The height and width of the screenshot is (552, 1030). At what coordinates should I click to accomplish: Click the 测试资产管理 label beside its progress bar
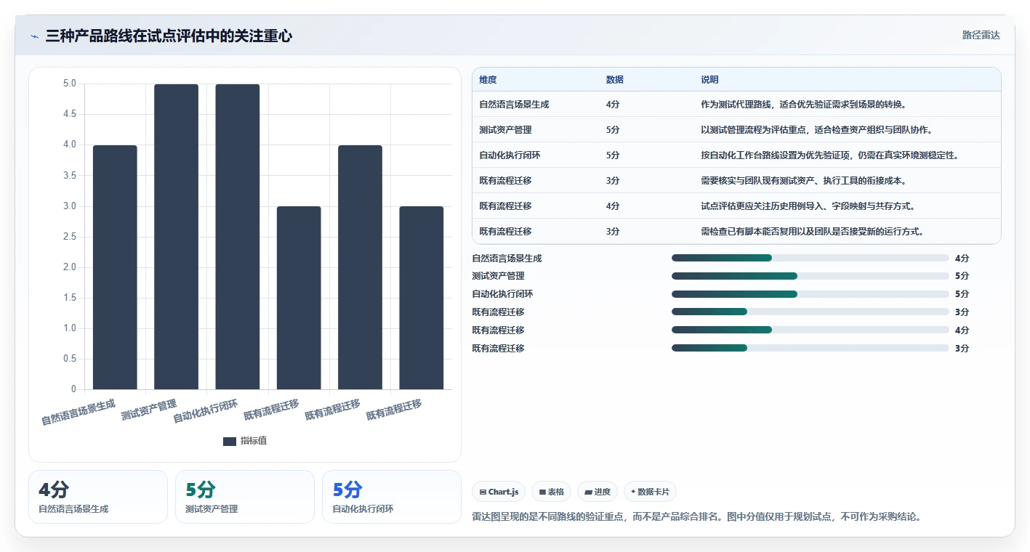498,276
